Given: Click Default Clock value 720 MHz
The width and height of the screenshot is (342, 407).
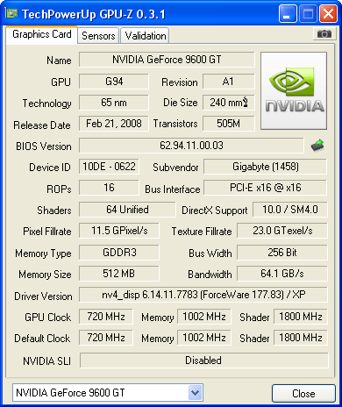Looking at the screenshot, I should (x=106, y=338).
